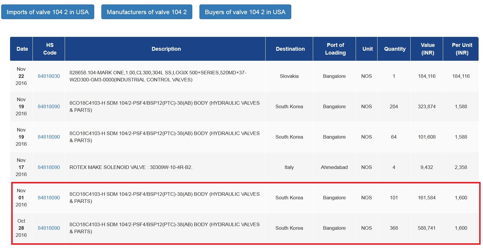Image resolution: width=483 pixels, height=248 pixels.
Task: Click per unit 1,588 in quantity 204 row
Action: [x=461, y=106]
